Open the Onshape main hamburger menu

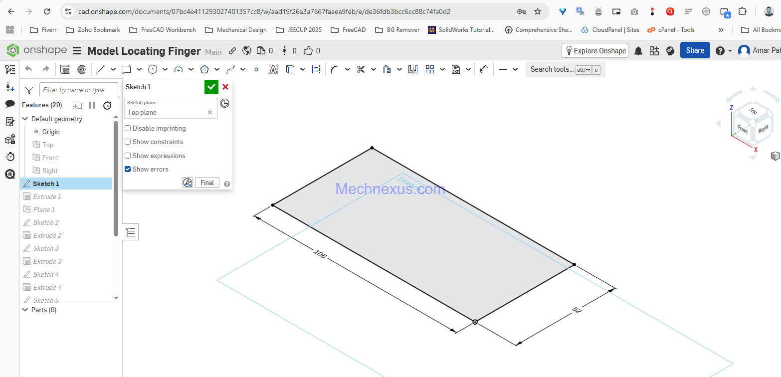[x=77, y=51]
